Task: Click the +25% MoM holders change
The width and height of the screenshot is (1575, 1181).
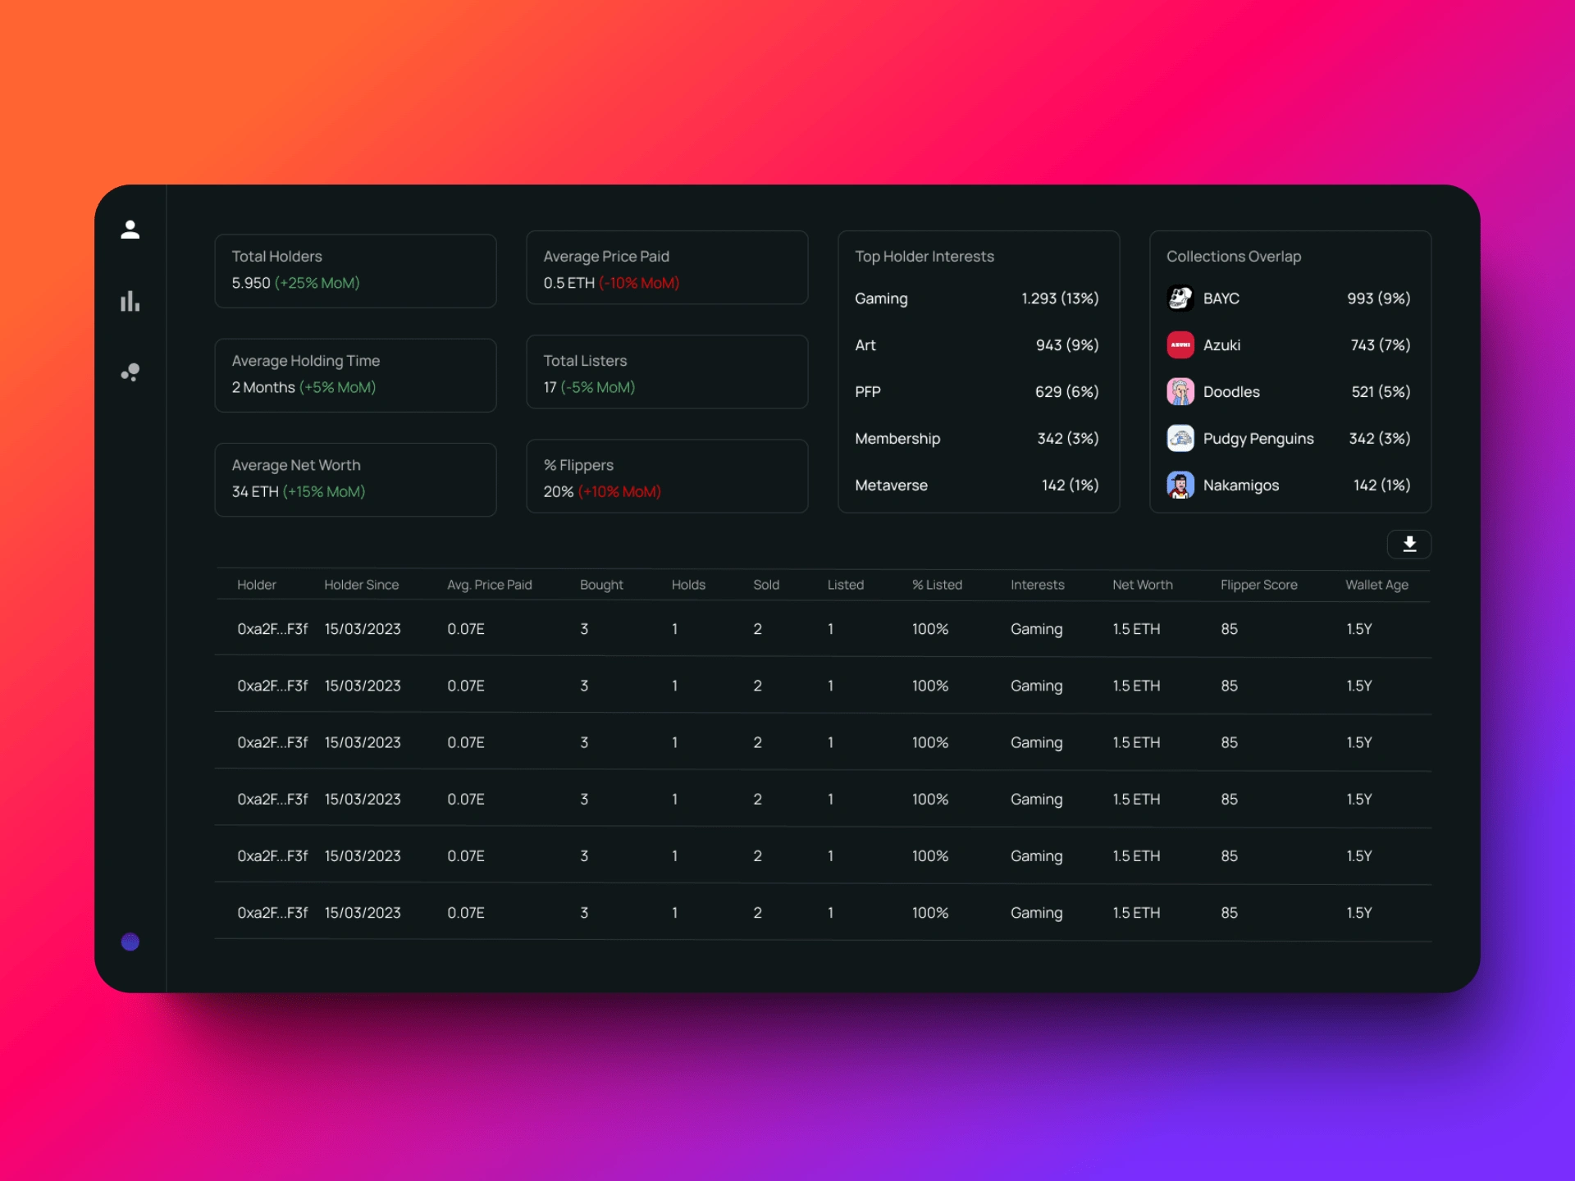Action: (x=317, y=283)
